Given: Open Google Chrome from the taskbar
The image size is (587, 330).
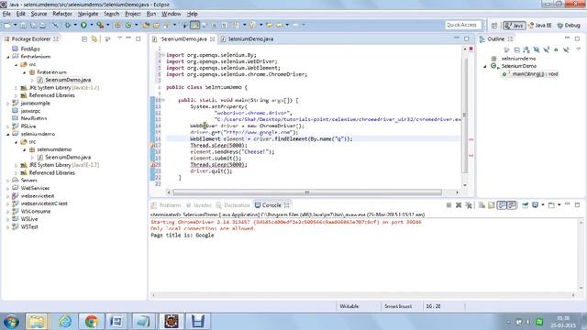Looking at the screenshot, I should pos(91,322).
